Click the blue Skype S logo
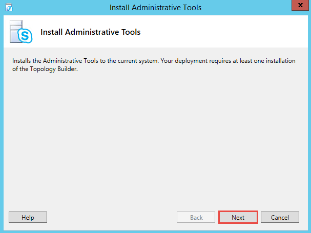The height and width of the screenshot is (233, 311). pos(25,35)
